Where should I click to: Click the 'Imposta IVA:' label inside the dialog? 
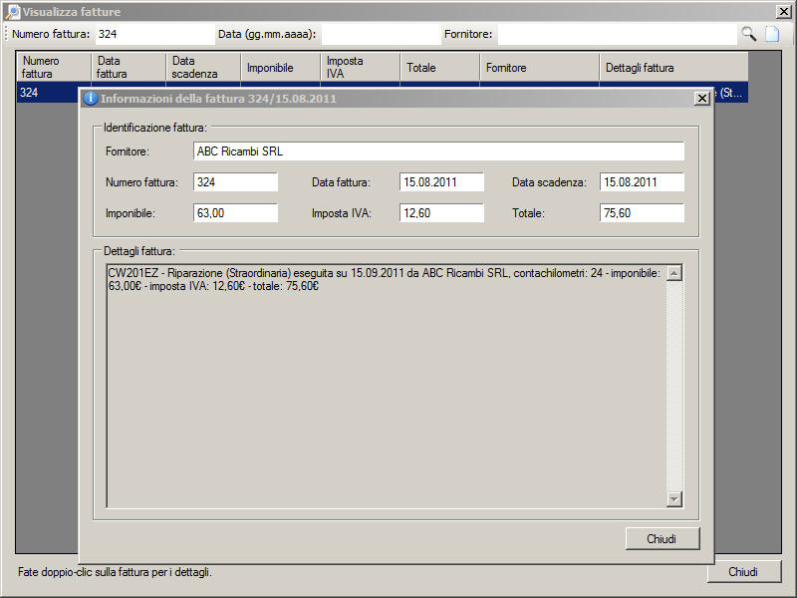tap(342, 213)
